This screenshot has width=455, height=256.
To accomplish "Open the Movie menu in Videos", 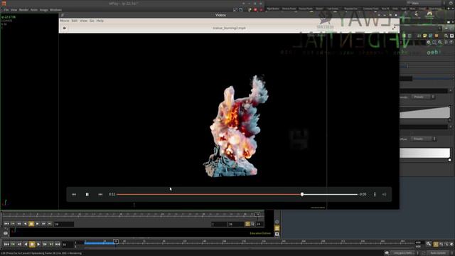I will point(65,21).
